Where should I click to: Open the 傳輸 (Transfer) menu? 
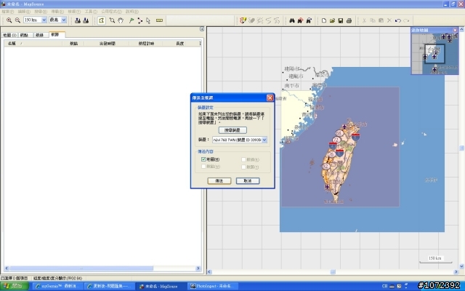coord(57,12)
